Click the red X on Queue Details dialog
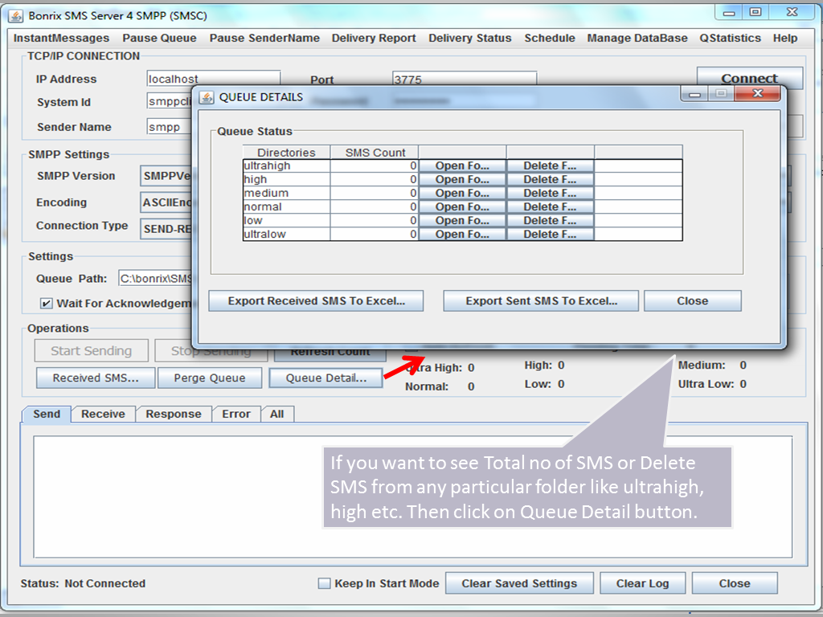823x617 pixels. click(757, 93)
